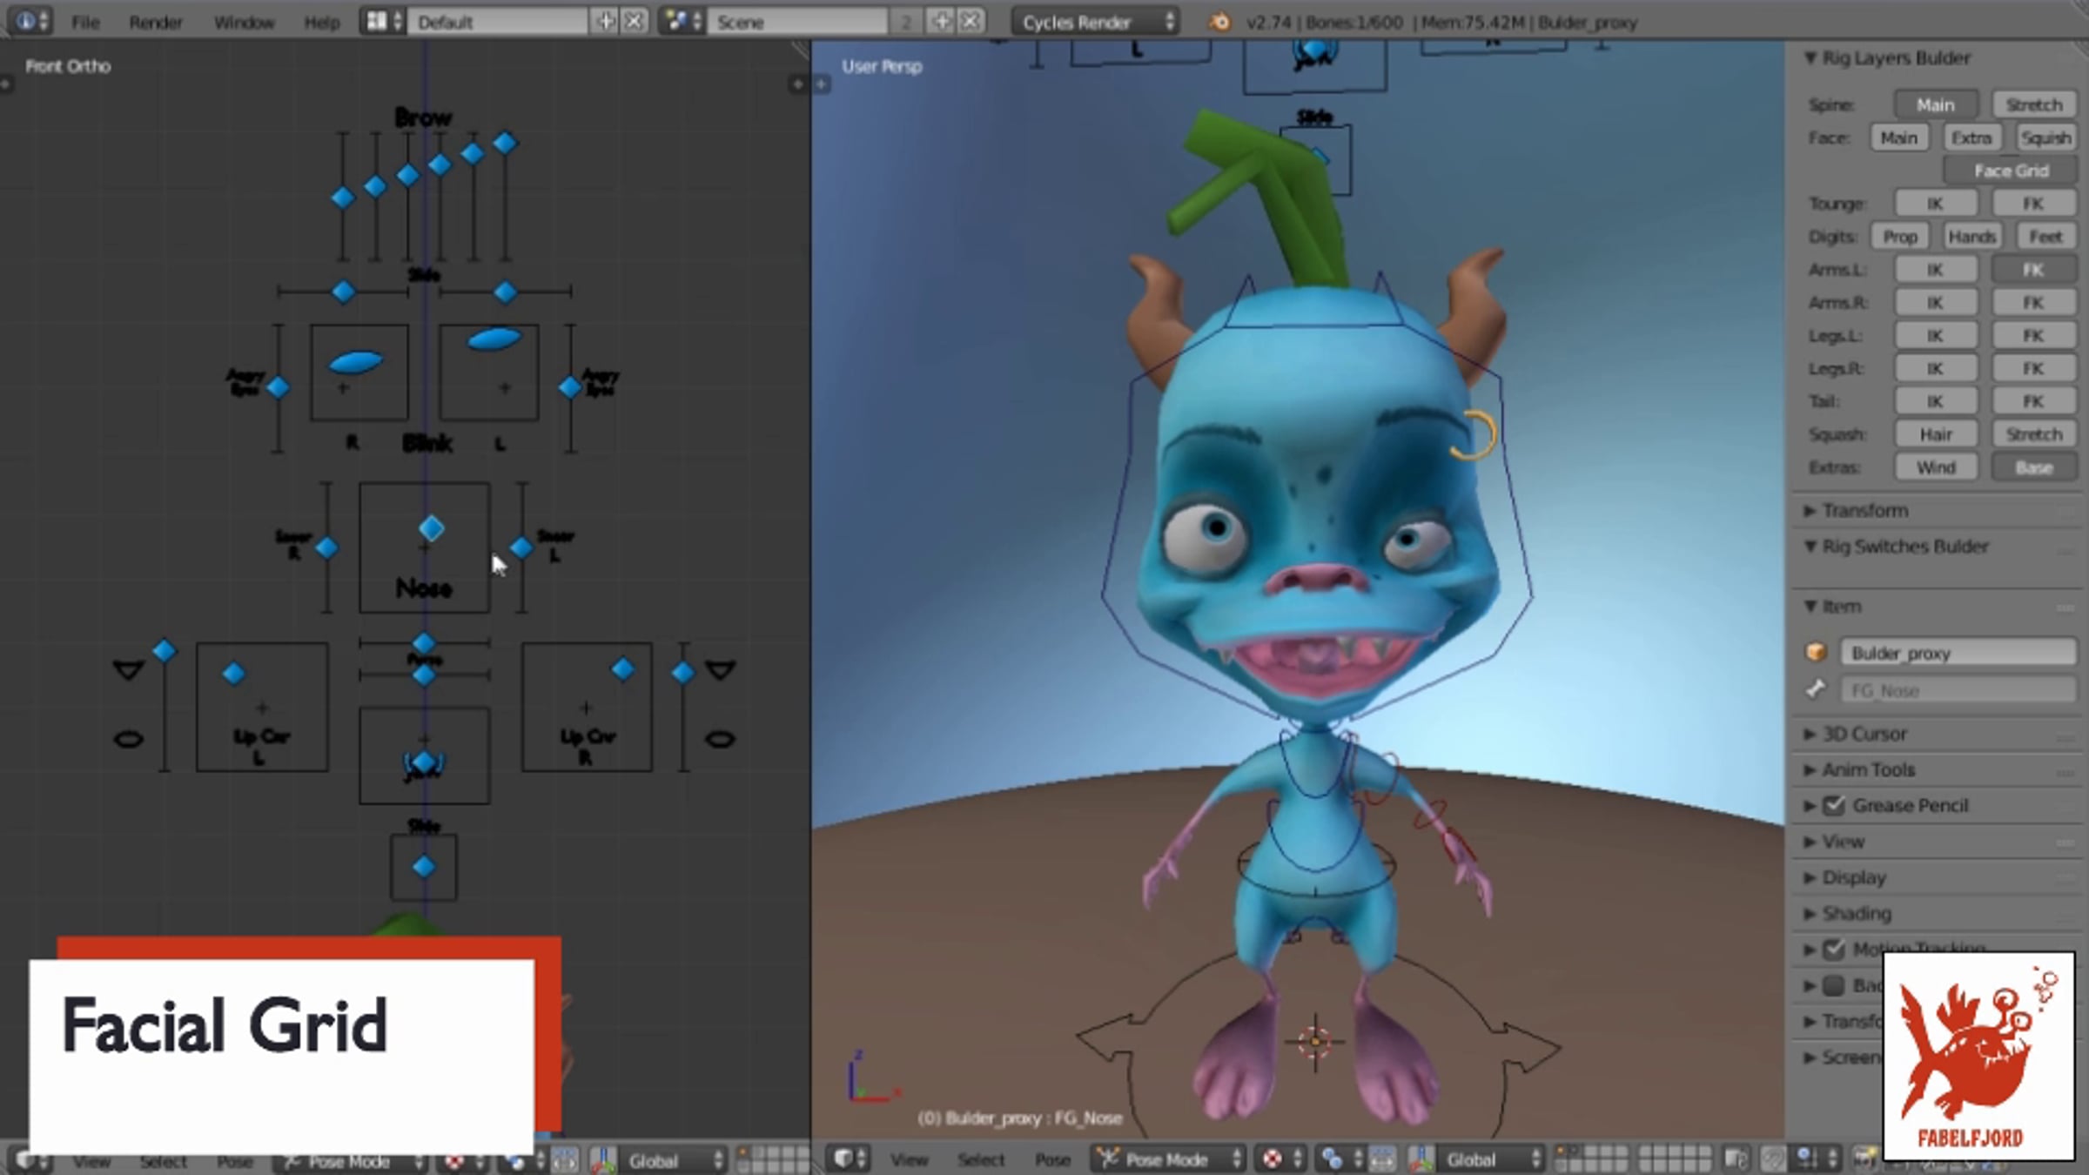Open the Cycles Render engine dropdown
This screenshot has height=1175, width=2089.
point(1096,21)
